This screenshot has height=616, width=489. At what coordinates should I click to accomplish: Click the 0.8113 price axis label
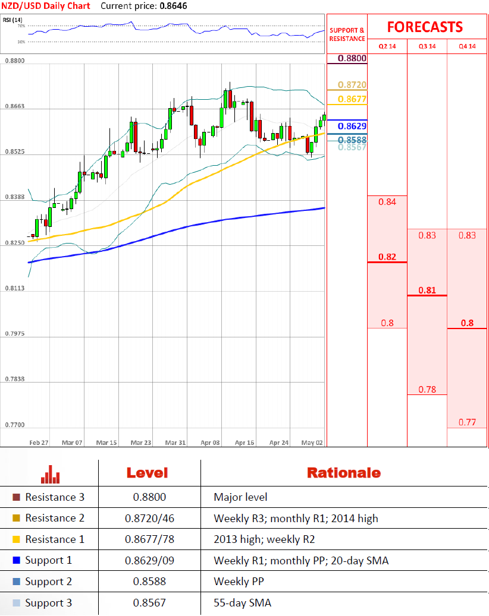[x=14, y=288]
